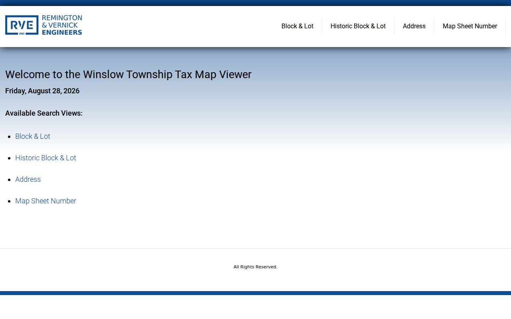Screen dimensions: 511x319
Task: Follow the Block & Lot list link
Action: 33,136
